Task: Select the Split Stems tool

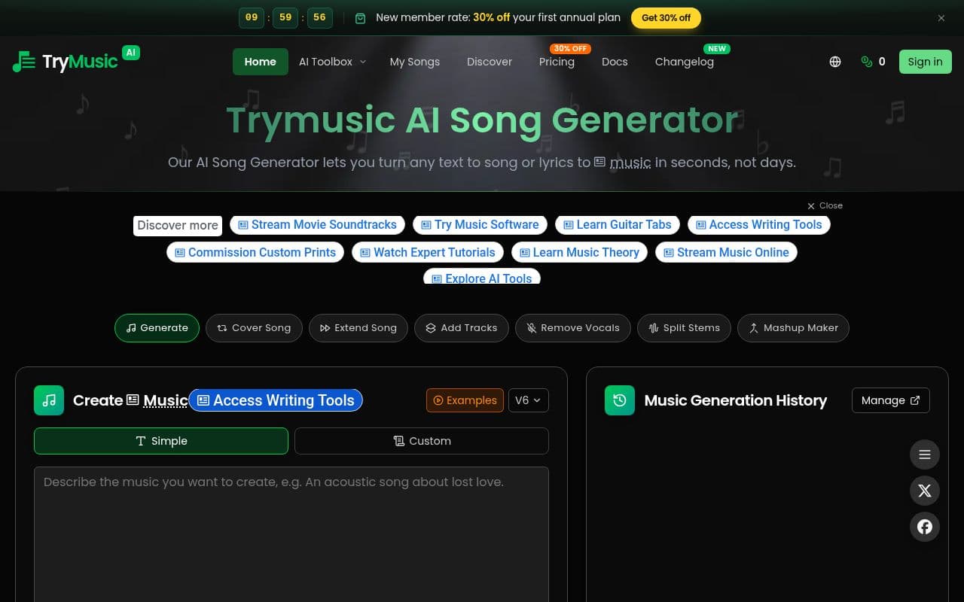Action: tap(684, 328)
